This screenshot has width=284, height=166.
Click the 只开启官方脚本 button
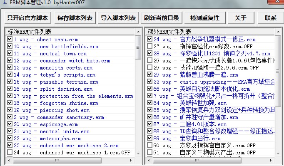27,18
